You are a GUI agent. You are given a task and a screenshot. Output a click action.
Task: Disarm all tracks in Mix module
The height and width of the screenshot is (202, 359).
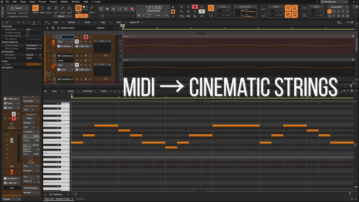click(195, 7)
